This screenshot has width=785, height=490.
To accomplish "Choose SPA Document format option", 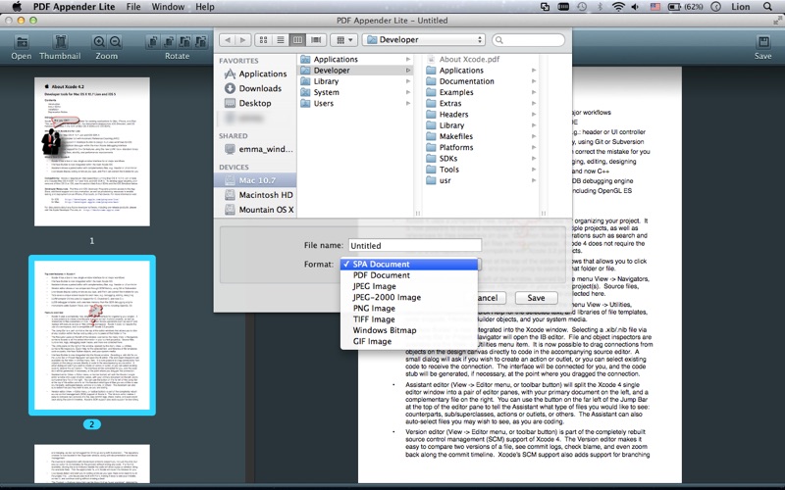I will click(409, 264).
